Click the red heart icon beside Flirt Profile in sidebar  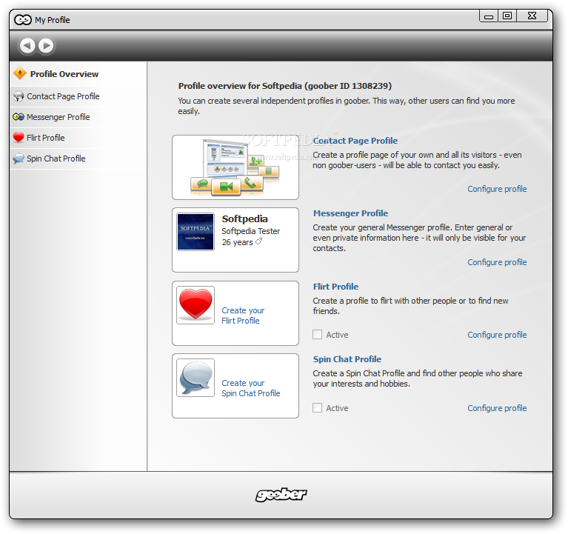(x=19, y=138)
